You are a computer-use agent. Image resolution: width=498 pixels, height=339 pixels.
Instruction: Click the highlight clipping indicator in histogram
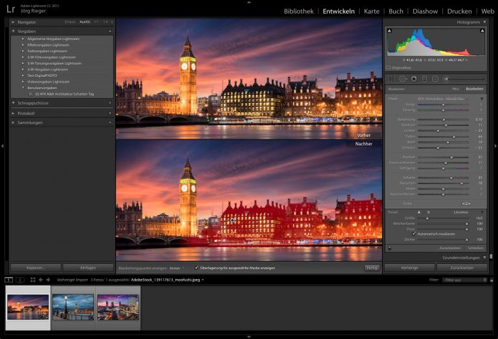[482, 31]
